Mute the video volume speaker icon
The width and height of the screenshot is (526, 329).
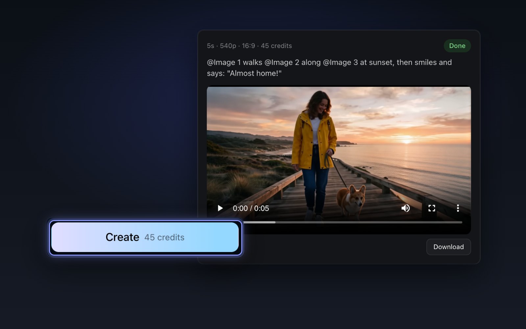[x=405, y=208]
